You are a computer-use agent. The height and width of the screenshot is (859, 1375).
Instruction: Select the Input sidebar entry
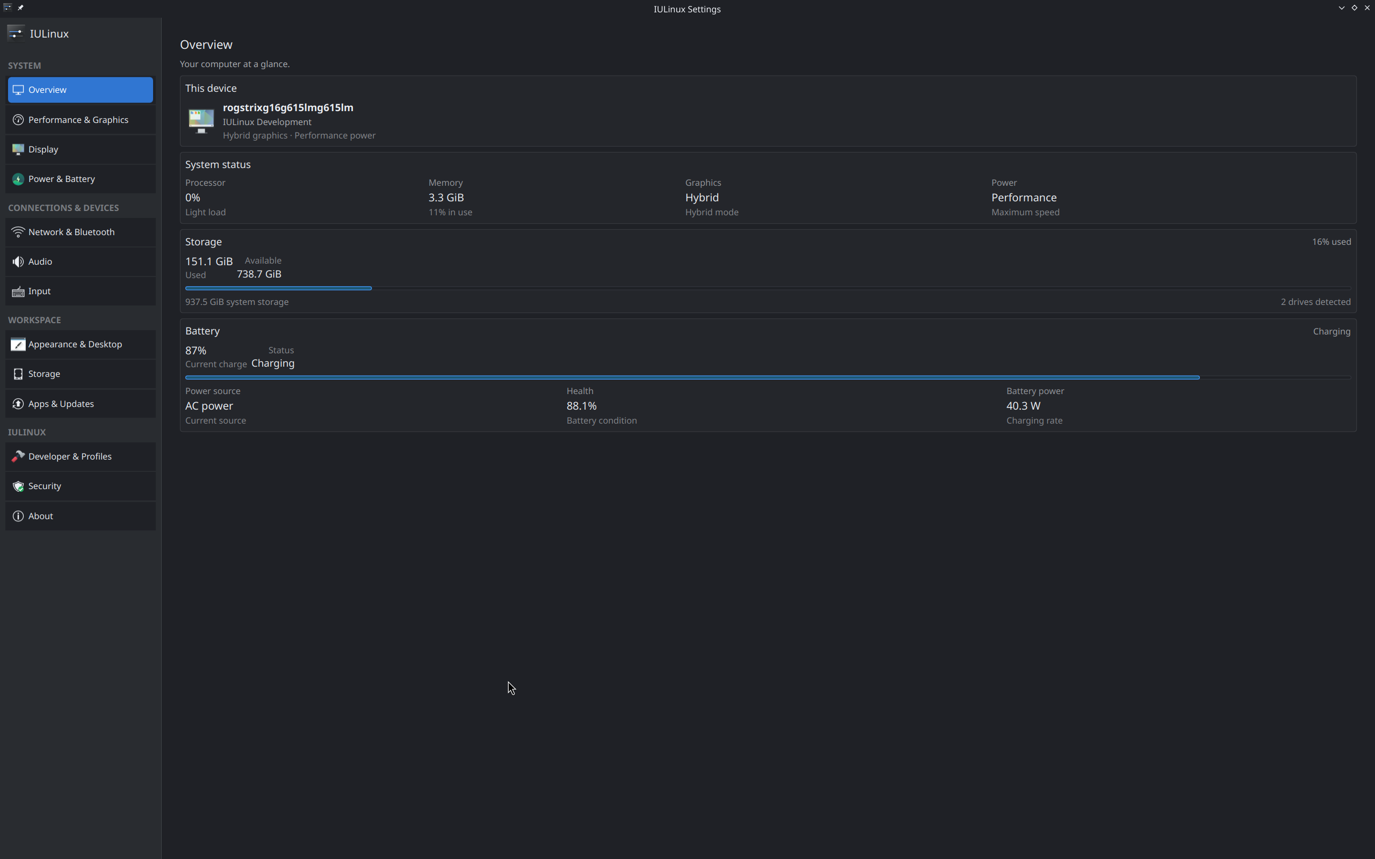click(x=80, y=292)
